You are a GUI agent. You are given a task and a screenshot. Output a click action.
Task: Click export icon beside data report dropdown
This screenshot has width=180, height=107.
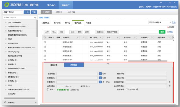[x=174, y=23]
